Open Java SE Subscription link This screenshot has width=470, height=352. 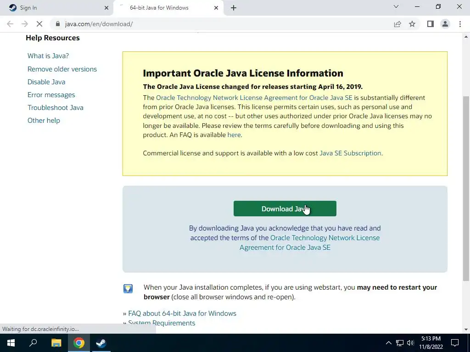[x=350, y=153]
